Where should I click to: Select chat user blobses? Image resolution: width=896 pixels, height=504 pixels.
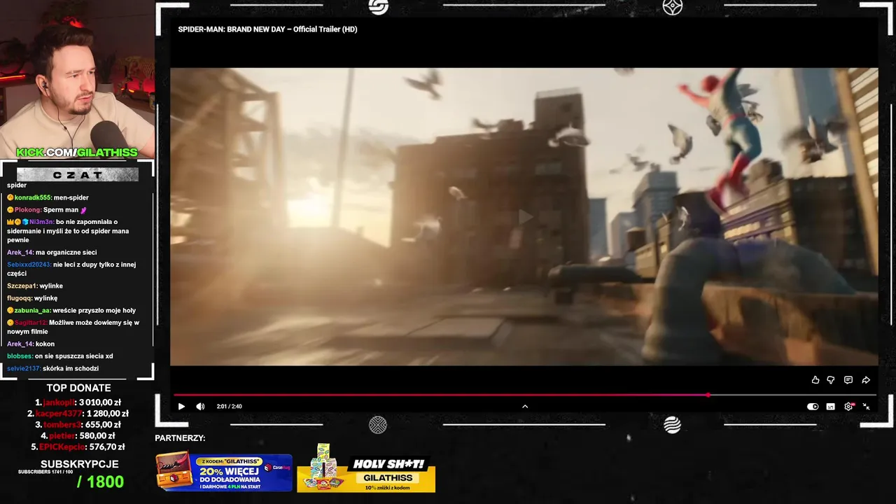[20, 356]
